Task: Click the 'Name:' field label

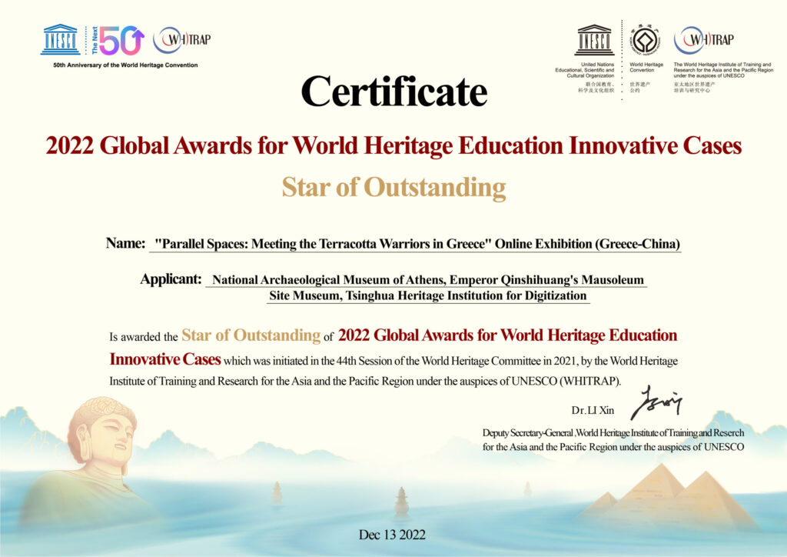Action: pos(125,243)
